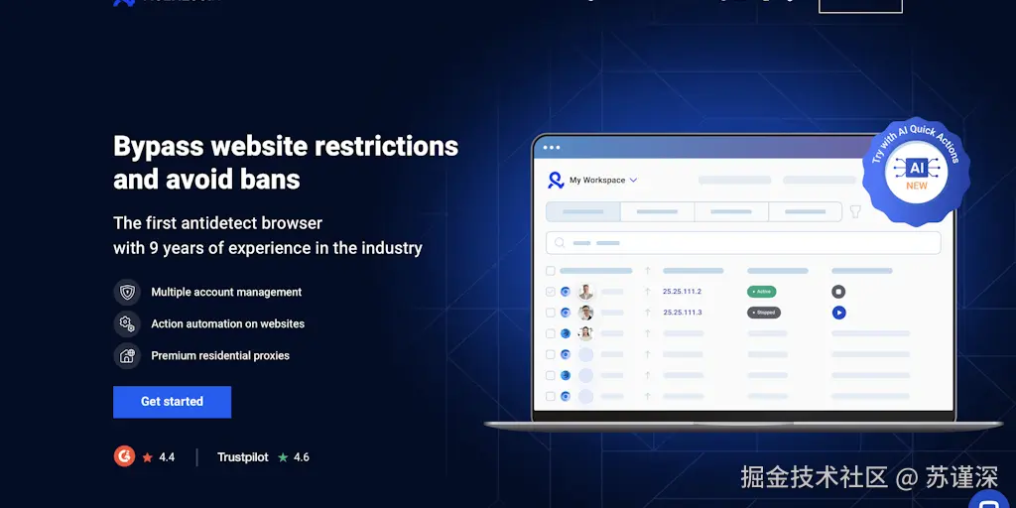Select the highlighted tab in the mockup tab strip
The width and height of the screenshot is (1016, 508).
click(x=583, y=212)
